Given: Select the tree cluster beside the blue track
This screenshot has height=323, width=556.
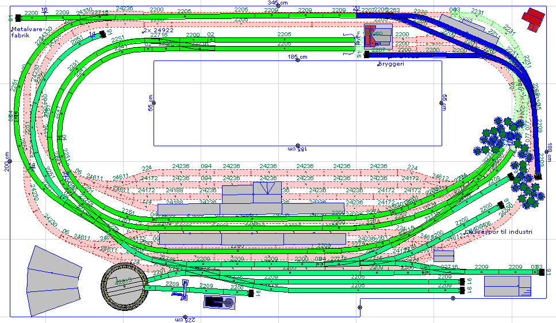Looking at the screenshot, I should click(509, 161).
